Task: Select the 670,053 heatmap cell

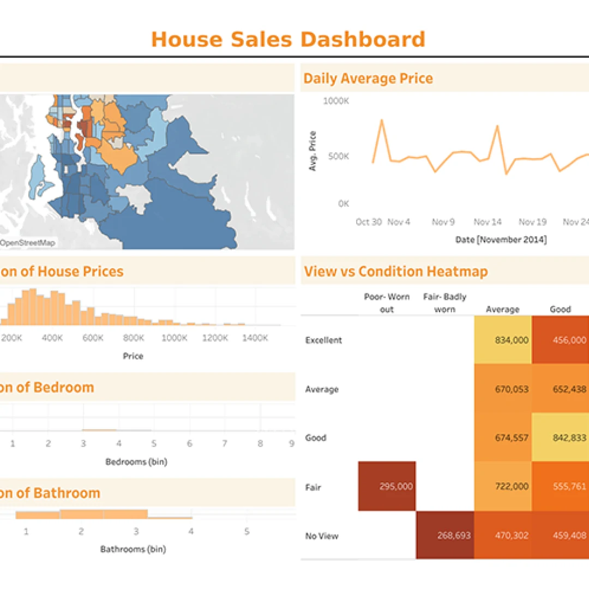Action: point(503,388)
